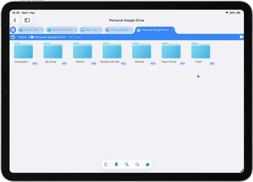The image size is (253, 182).
Task: Toggle the sidebar panel
Action: point(27,20)
